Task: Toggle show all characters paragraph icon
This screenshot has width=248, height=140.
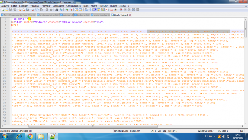Action: (x=90, y=10)
